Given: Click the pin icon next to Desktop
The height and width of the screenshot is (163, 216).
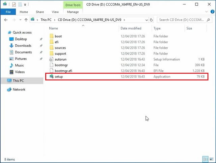Looking at the screenshot, I should (41, 39).
